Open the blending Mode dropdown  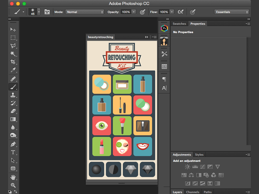tap(84, 12)
